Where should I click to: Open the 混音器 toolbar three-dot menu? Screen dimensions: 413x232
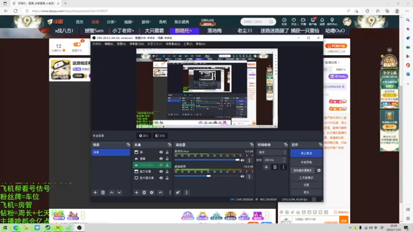(187, 192)
